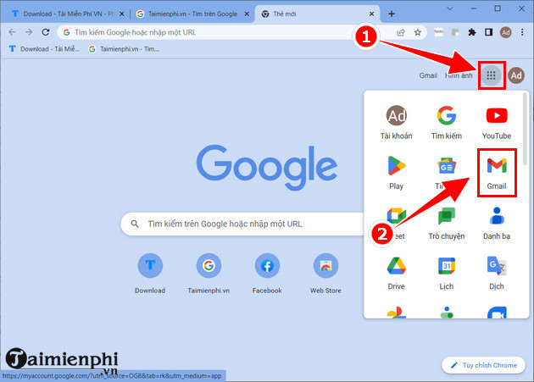Viewport: 534px width, 382px height.
Task: Click the share page icon in address bar
Action: [x=401, y=32]
